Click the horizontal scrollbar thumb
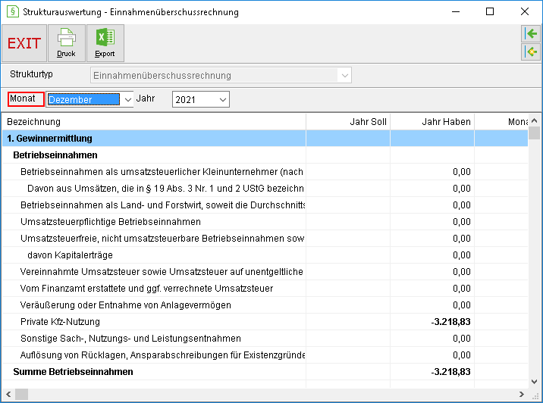543x403 pixels. pos(21,394)
